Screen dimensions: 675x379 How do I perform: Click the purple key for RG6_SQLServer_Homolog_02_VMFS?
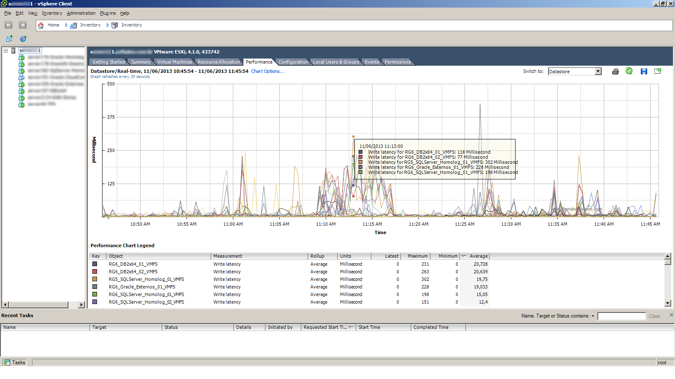tap(95, 302)
